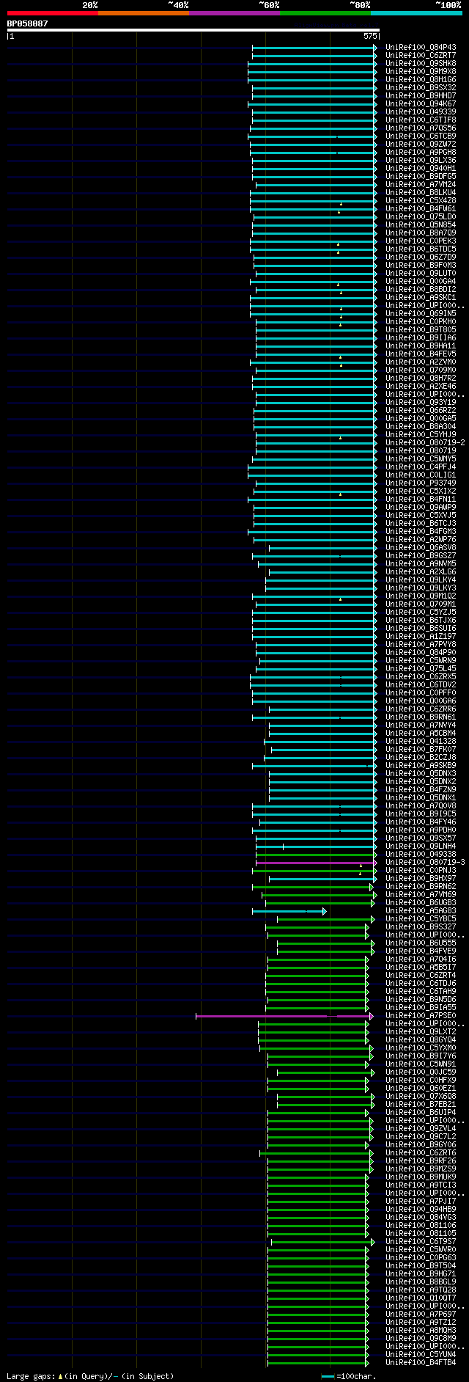Select UniRef100_B4FW61 label
The width and height of the screenshot is (469, 1382).
[421, 209]
